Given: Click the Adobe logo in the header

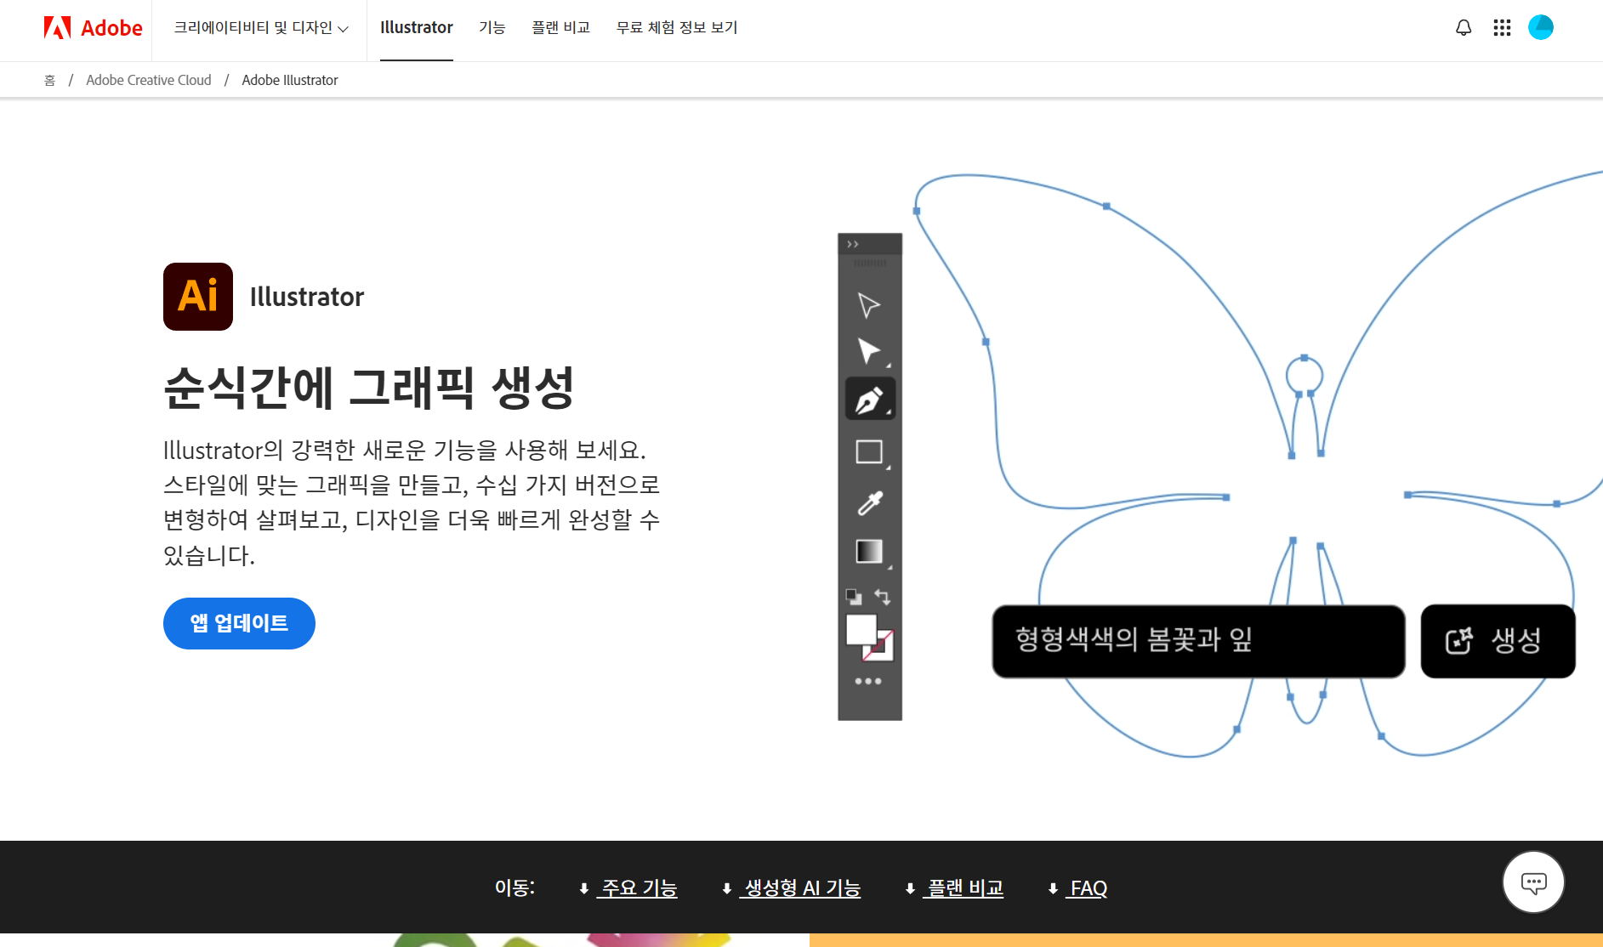Looking at the screenshot, I should tap(93, 28).
